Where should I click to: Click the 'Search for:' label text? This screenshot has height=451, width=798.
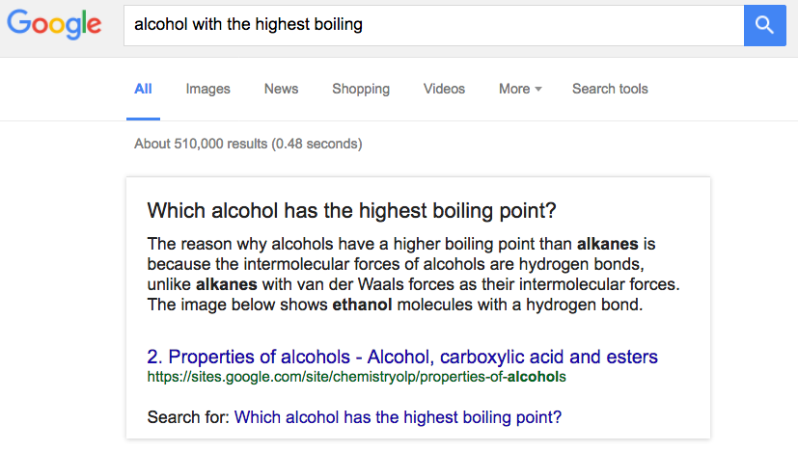[188, 417]
